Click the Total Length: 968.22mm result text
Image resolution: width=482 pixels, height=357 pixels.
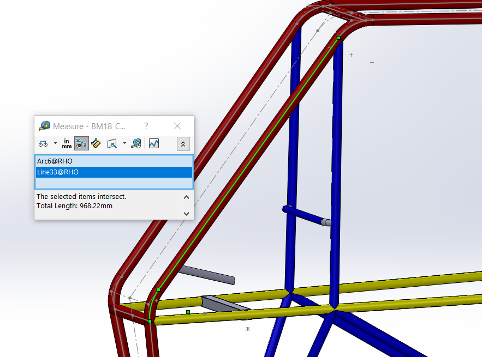point(74,206)
